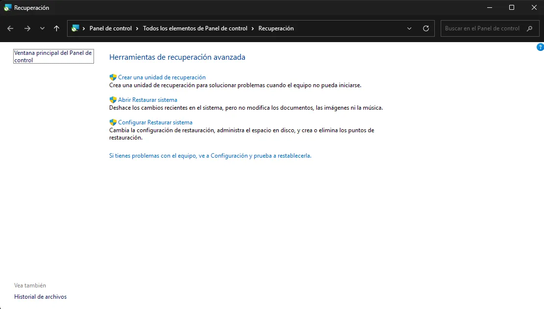The width and height of the screenshot is (544, 309).
Task: Open the blue help question mark
Action: [x=540, y=47]
